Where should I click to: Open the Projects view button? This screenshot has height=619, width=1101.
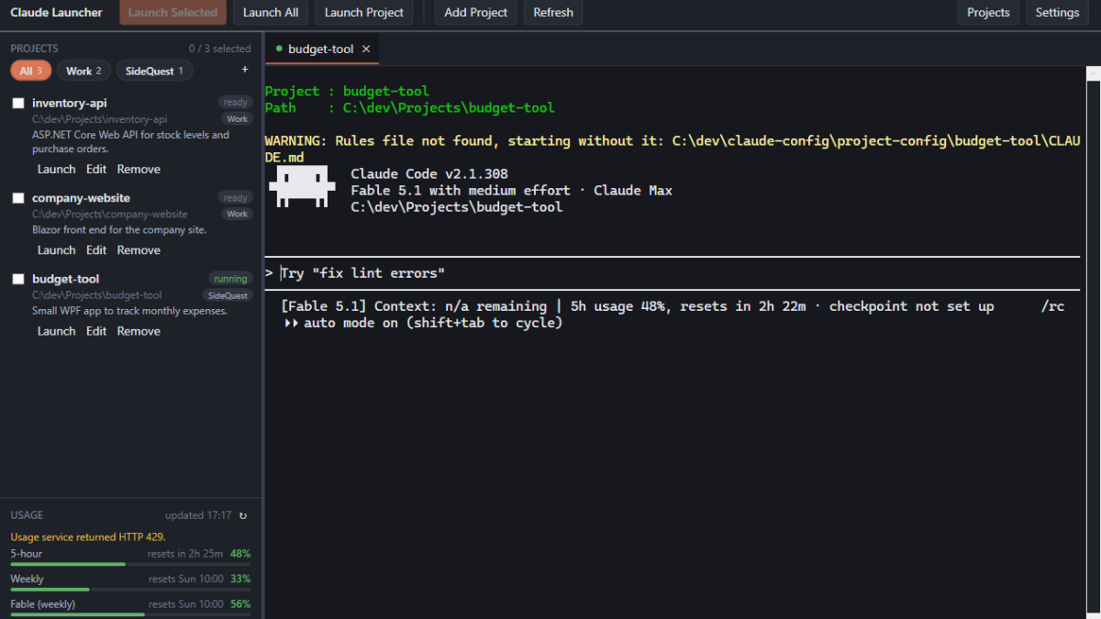[x=988, y=13]
